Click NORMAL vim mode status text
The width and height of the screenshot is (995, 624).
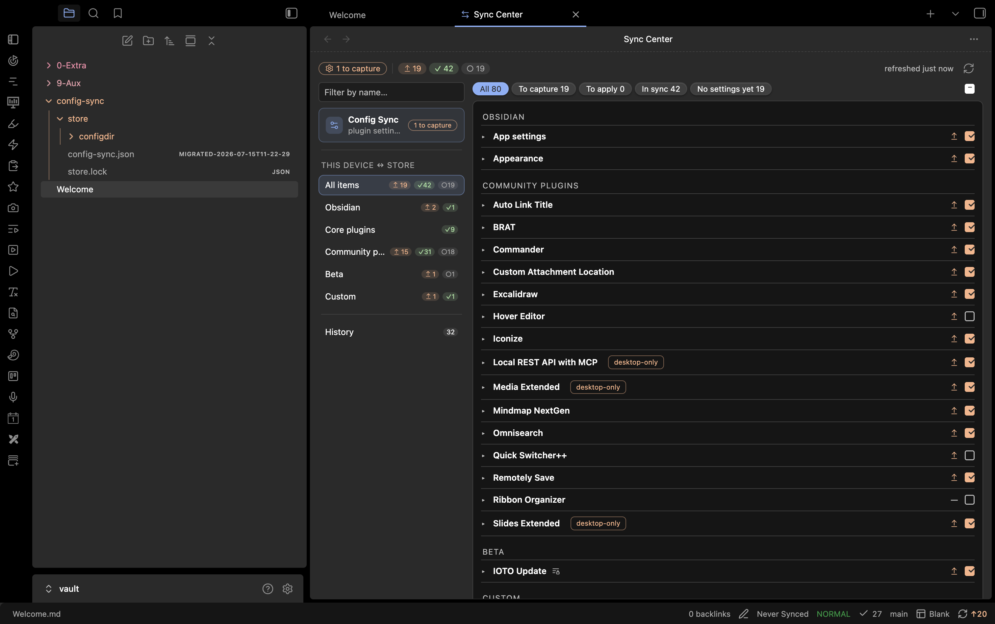(833, 614)
